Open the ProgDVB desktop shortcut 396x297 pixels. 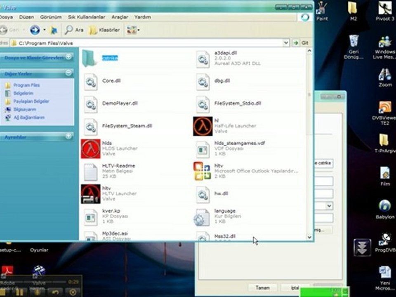click(385, 243)
